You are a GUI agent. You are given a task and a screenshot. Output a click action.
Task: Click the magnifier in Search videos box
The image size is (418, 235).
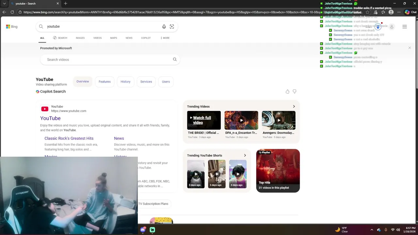pos(175,59)
